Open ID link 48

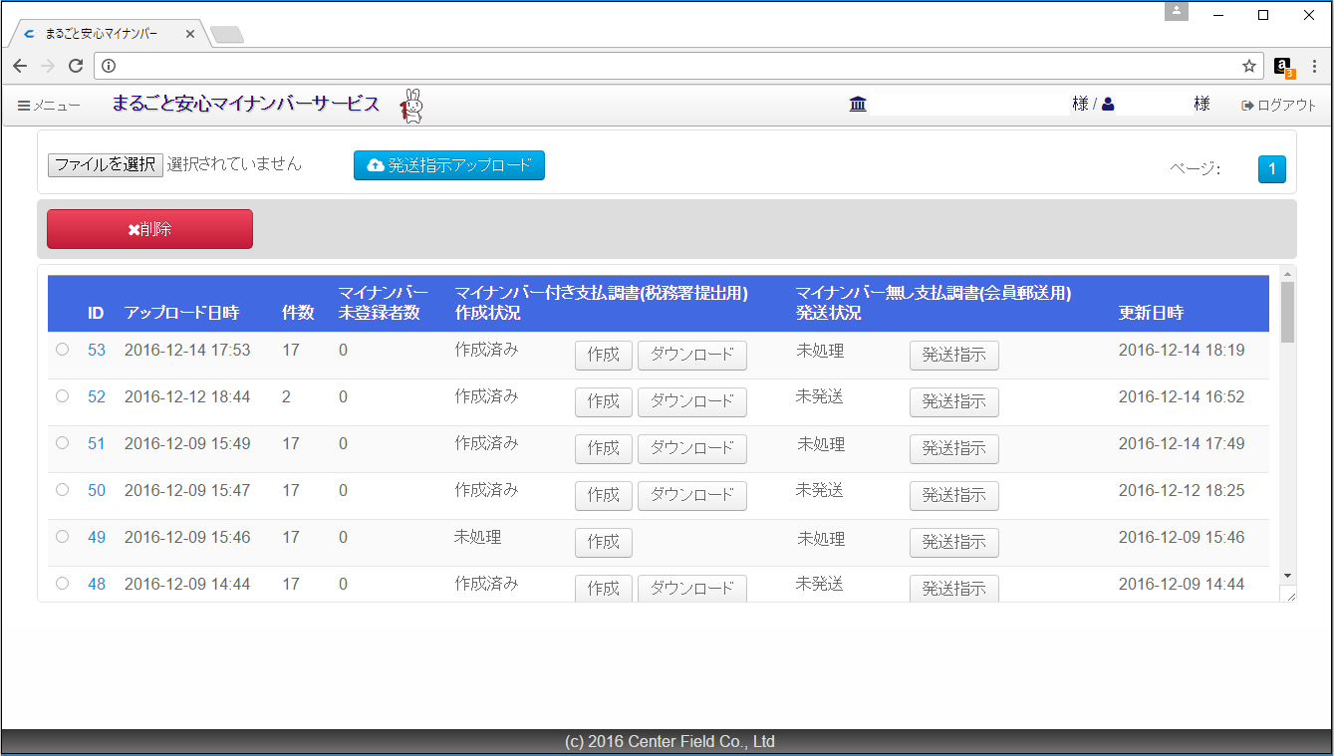coord(97,584)
